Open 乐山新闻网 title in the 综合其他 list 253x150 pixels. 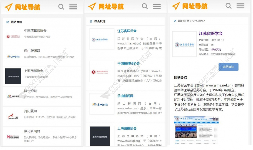[125, 96]
